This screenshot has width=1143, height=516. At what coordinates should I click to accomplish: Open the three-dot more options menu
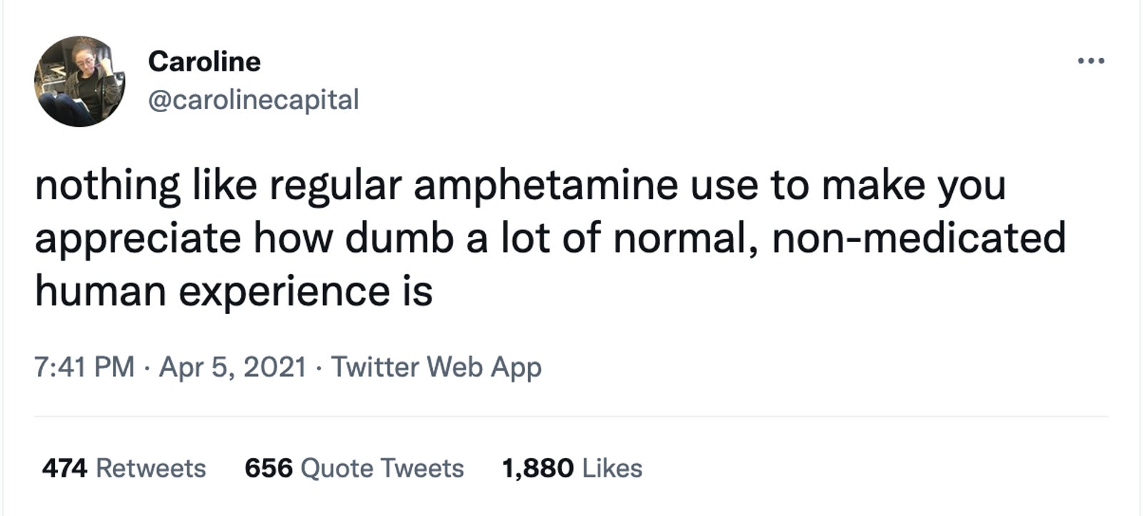click(x=1091, y=61)
